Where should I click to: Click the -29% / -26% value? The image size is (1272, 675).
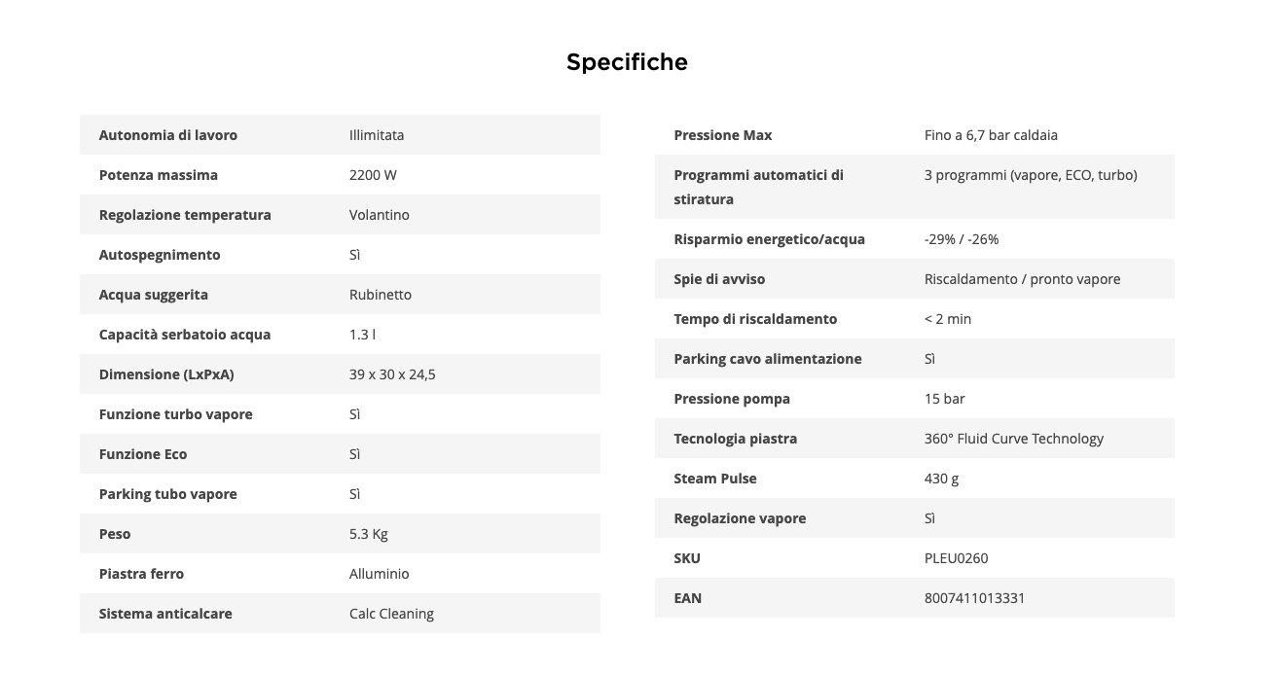coord(962,239)
